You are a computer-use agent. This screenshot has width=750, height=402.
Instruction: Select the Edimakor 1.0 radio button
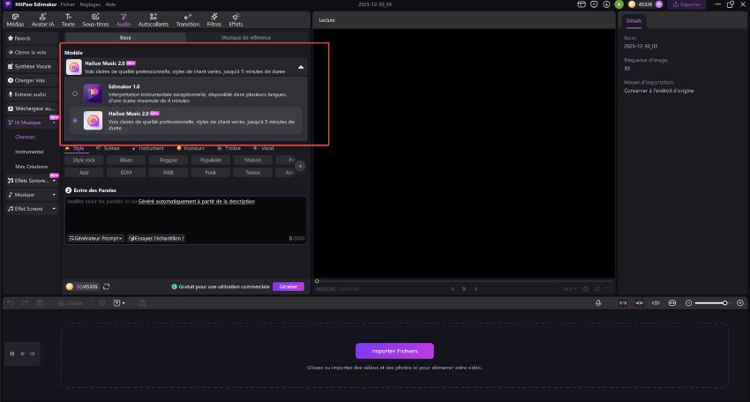(75, 93)
